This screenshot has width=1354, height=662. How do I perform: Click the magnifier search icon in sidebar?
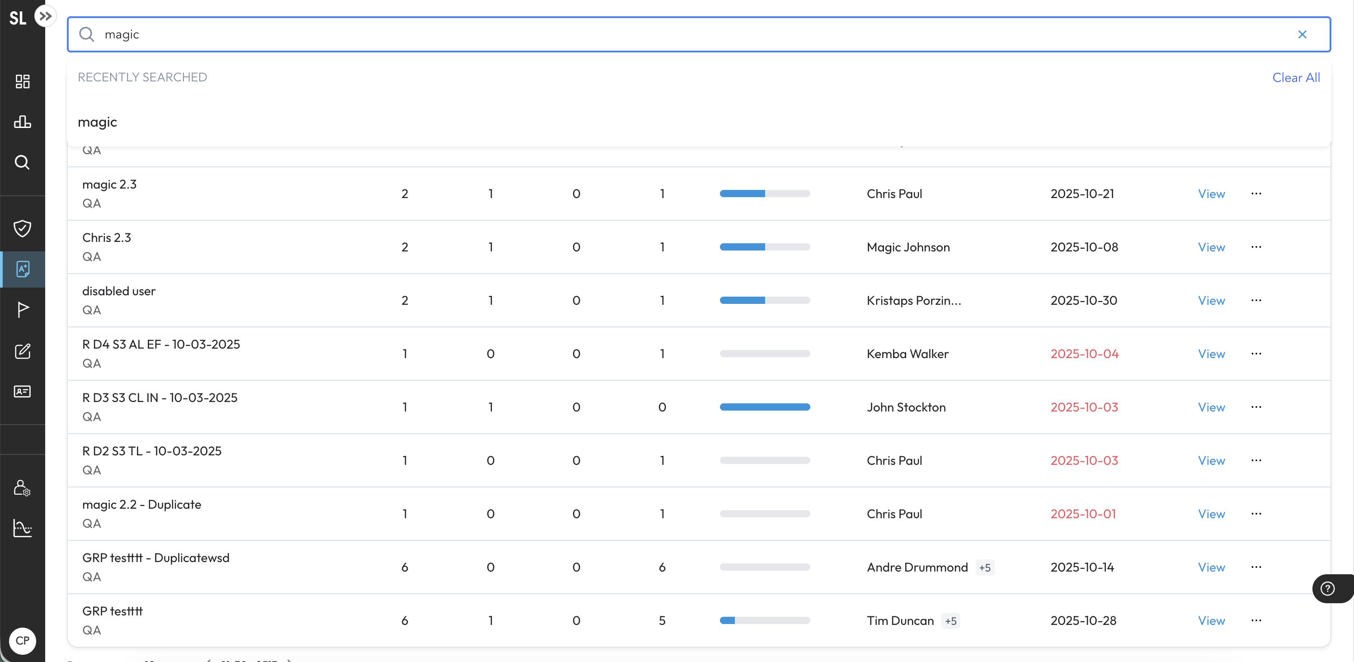[x=22, y=162]
